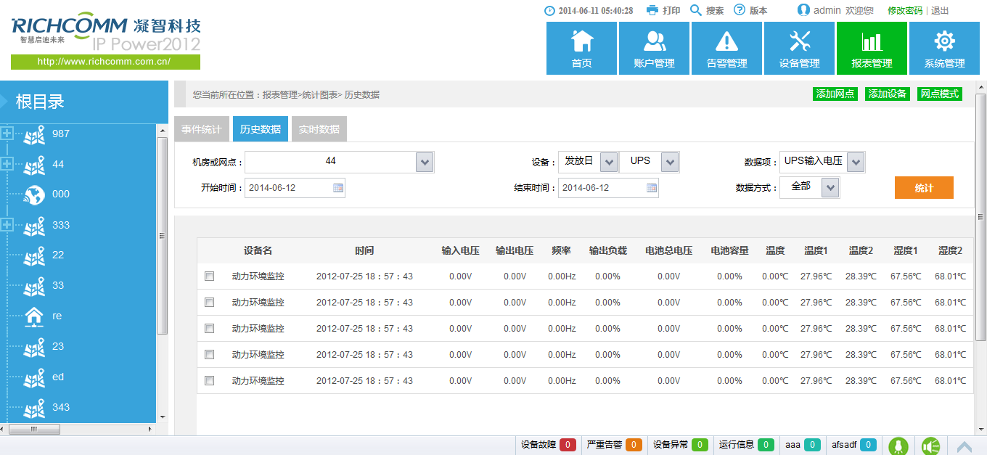The height and width of the screenshot is (455, 987).
Task: Click the 设备异常 count badge
Action: (x=700, y=445)
